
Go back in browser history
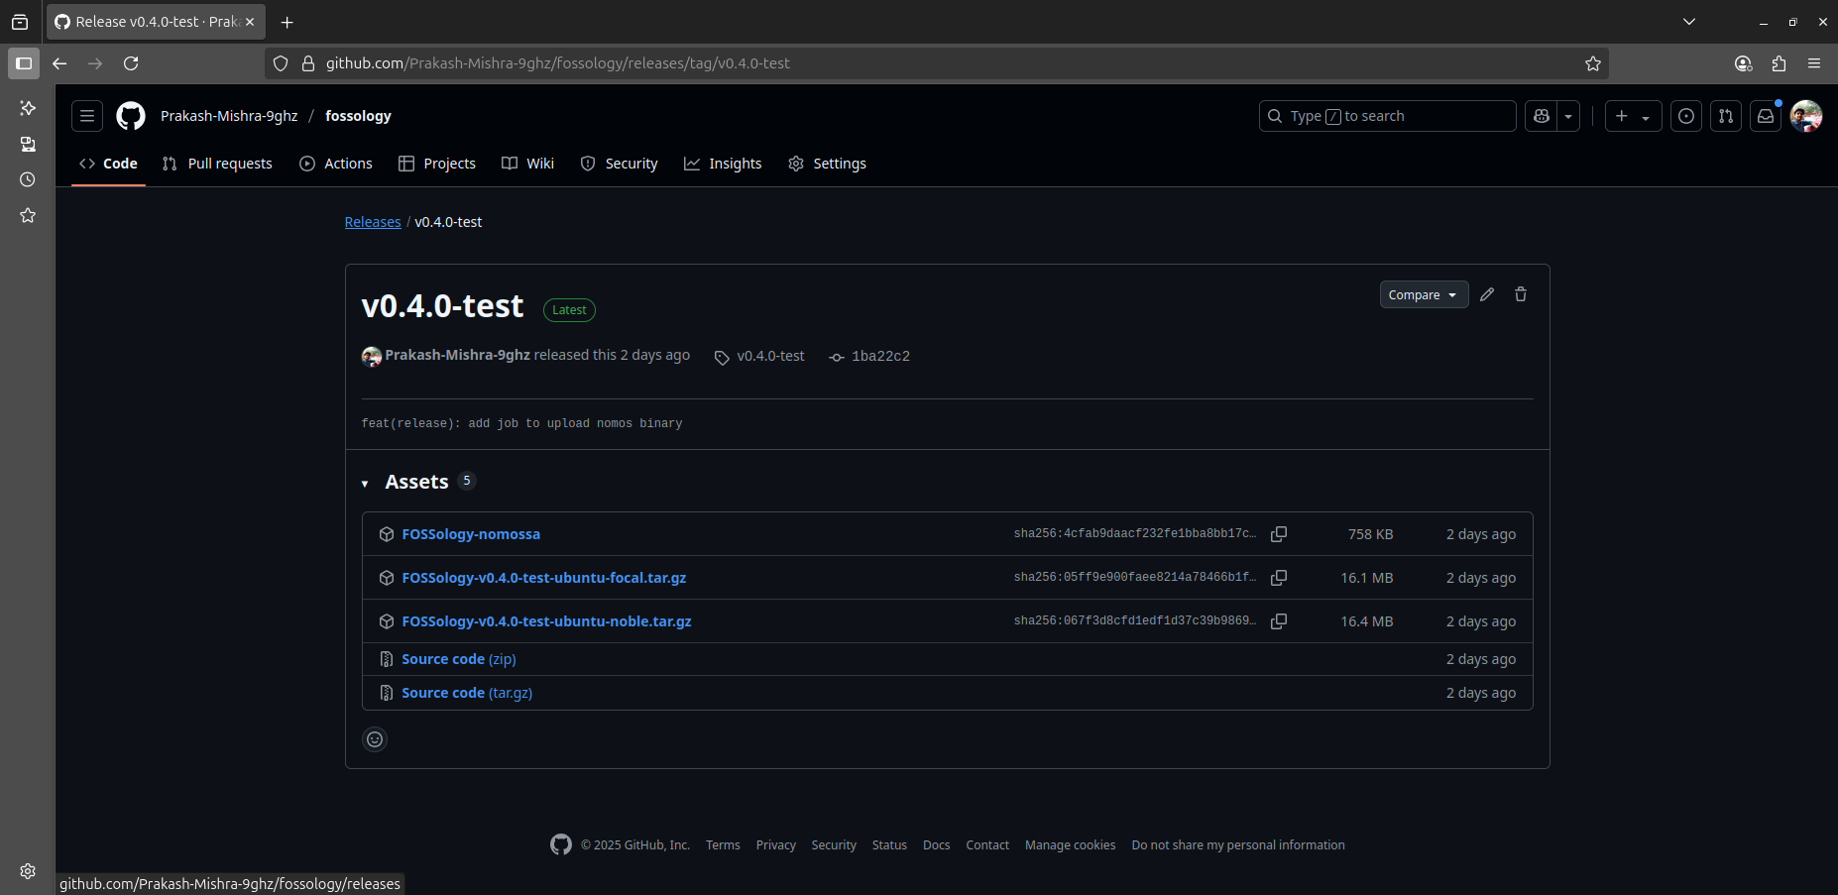[x=59, y=63]
